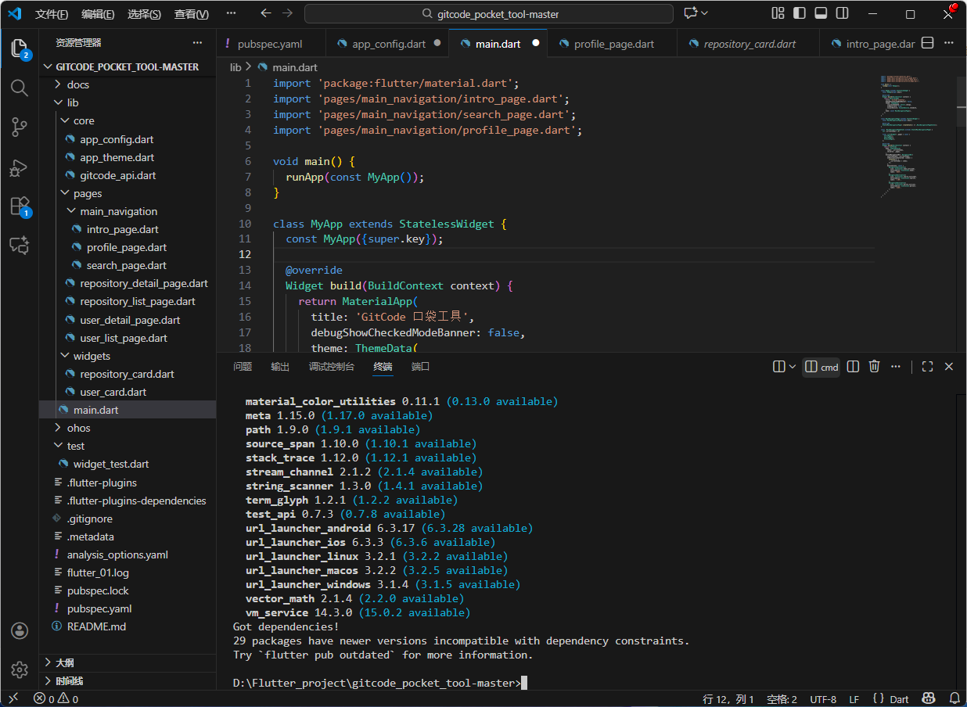The image size is (967, 707).
Task: Click the Dart language mode indicator
Action: pyautogui.click(x=899, y=699)
